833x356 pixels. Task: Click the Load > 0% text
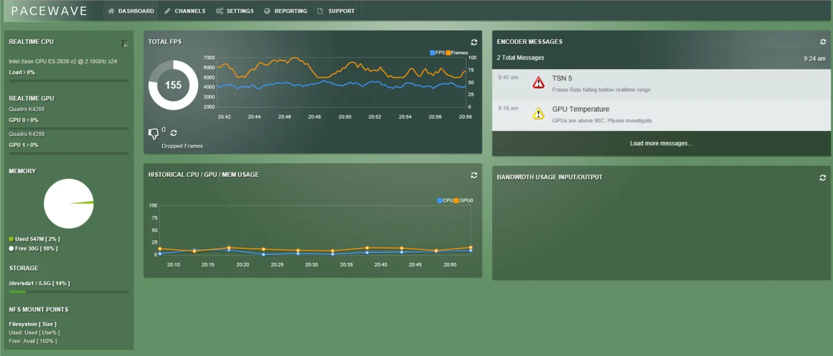[22, 73]
